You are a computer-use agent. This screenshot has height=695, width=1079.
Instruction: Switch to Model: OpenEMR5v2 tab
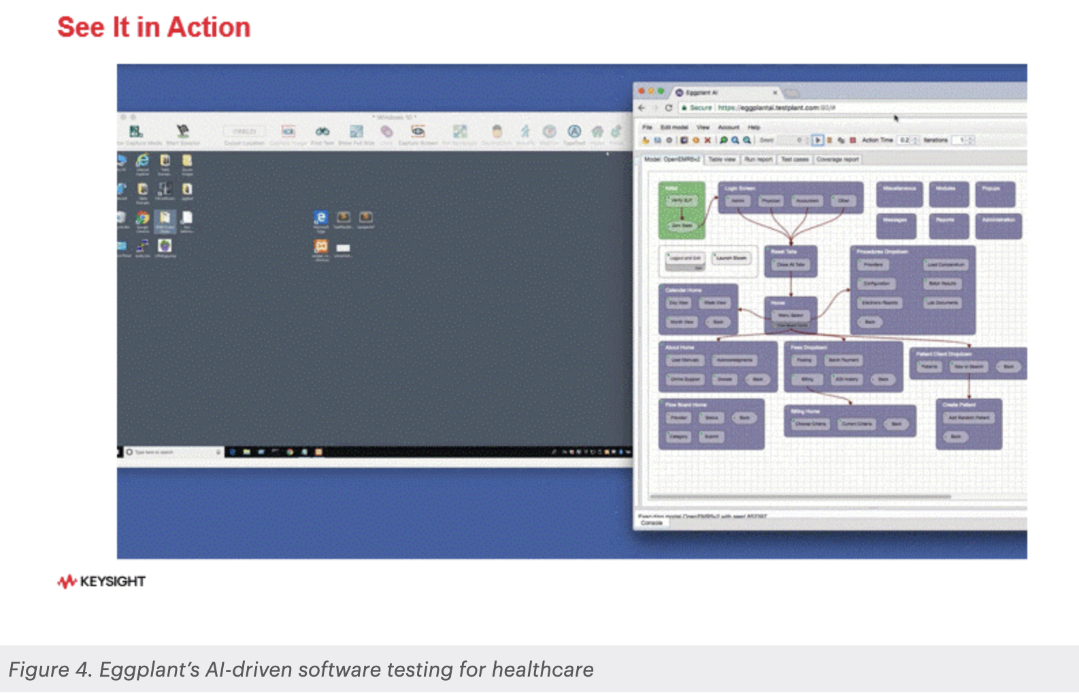(x=672, y=159)
